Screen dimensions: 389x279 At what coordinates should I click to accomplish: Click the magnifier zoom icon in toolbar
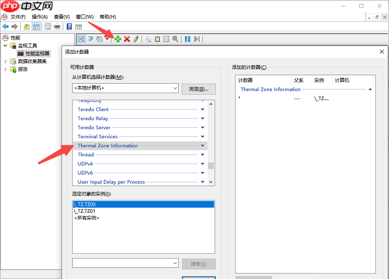click(x=175, y=39)
